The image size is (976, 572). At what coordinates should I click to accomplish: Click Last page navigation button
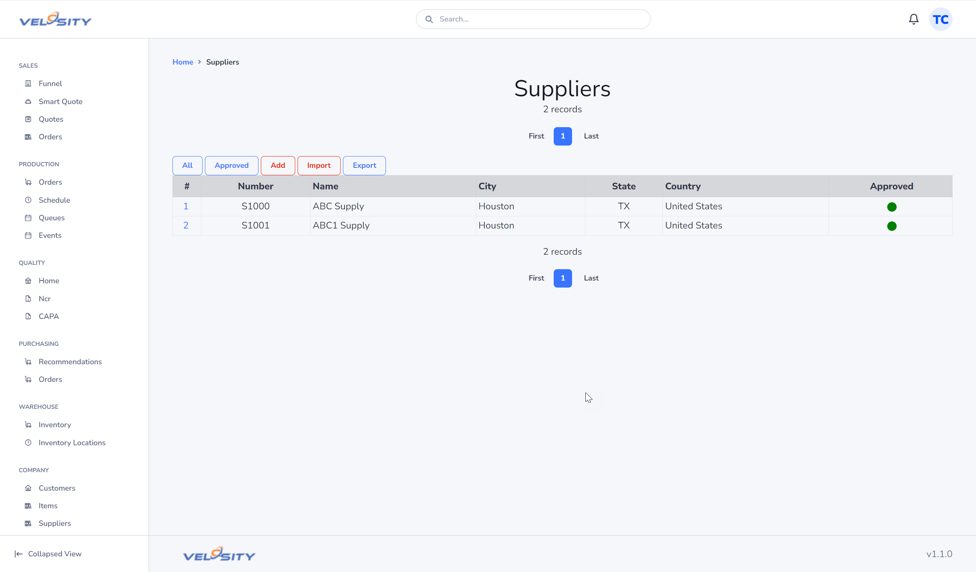591,135
